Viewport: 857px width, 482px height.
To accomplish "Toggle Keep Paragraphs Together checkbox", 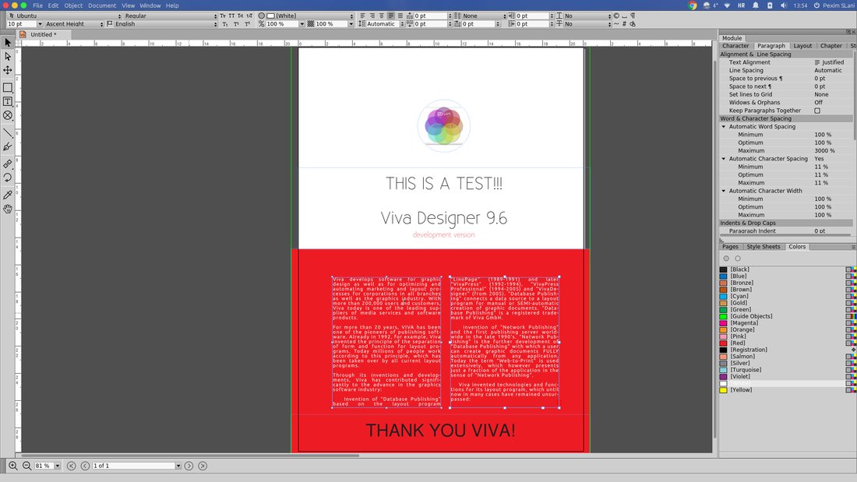I will [x=817, y=111].
